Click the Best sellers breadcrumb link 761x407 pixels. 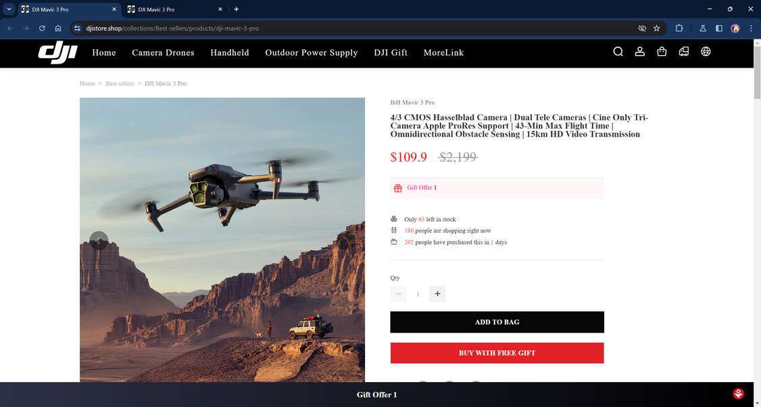(120, 84)
